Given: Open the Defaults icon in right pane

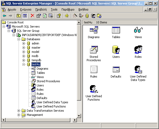Looking at the screenshot, I should pos(116,69).
